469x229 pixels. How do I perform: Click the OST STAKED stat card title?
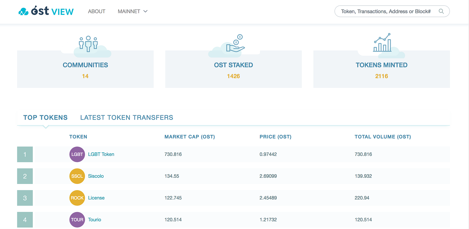coord(234,65)
